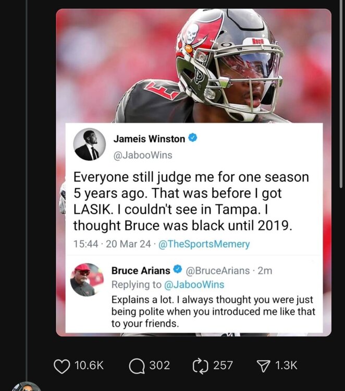Open the 302 comments count
The width and height of the screenshot is (345, 391).
pos(159,365)
